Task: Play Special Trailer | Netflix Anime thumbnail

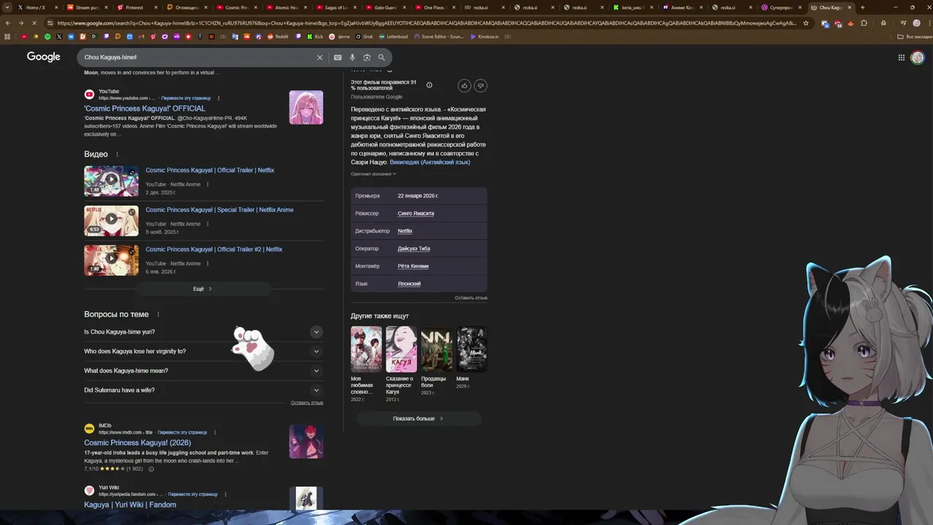Action: coord(111,220)
